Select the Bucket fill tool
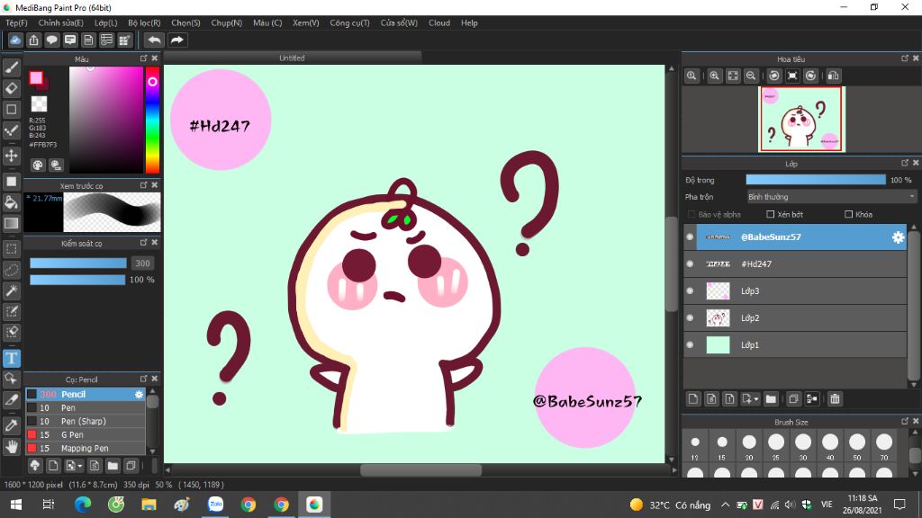 point(11,202)
